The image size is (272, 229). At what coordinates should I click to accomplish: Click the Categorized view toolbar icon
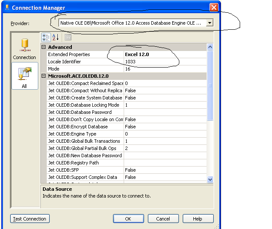(x=46, y=37)
